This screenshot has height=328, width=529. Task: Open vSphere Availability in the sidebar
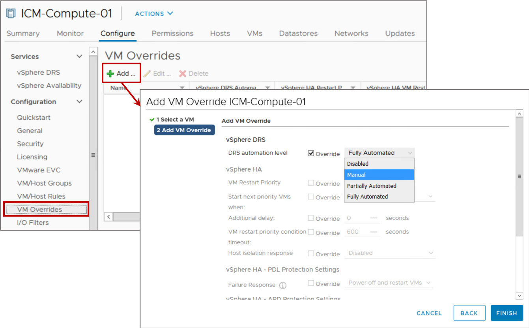pyautogui.click(x=49, y=85)
